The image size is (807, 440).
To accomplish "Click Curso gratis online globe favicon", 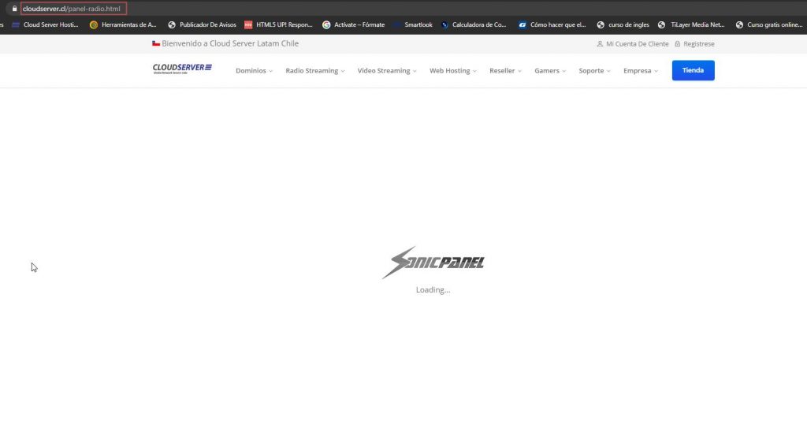I will pos(739,24).
